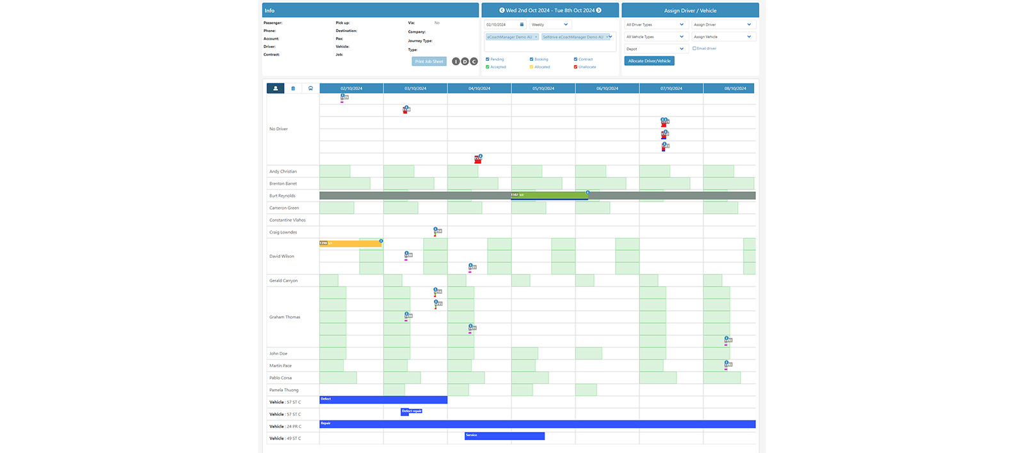Enable the Email driver checkbox
The width and height of the screenshot is (1024, 453).
(694, 49)
